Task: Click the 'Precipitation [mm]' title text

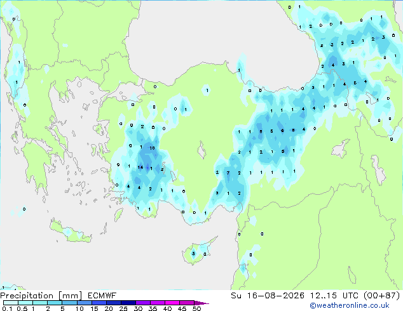Action: click(41, 296)
